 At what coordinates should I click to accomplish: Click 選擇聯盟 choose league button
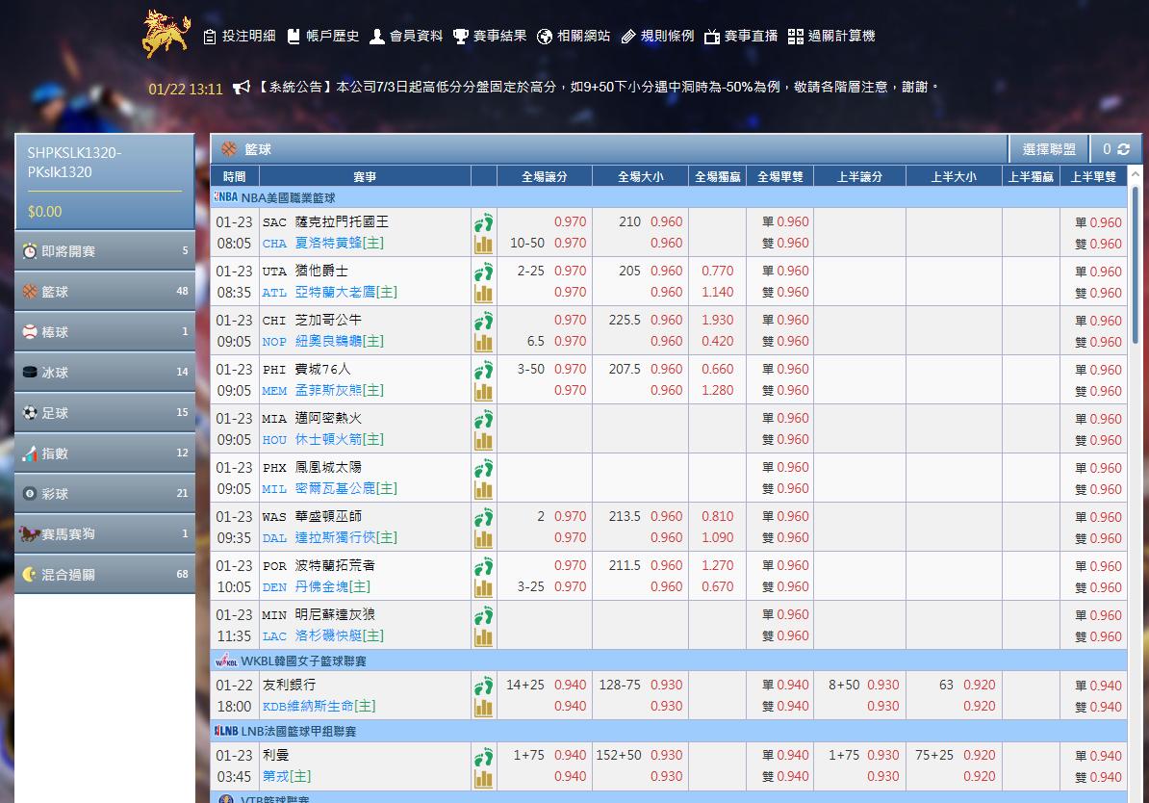pos(1049,149)
